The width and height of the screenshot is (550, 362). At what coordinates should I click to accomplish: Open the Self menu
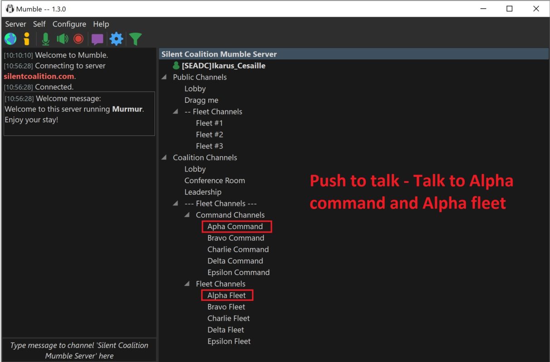pyautogui.click(x=39, y=24)
